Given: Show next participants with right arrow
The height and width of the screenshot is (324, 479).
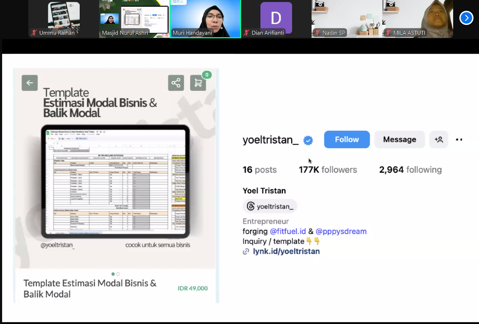Looking at the screenshot, I should tap(466, 18).
